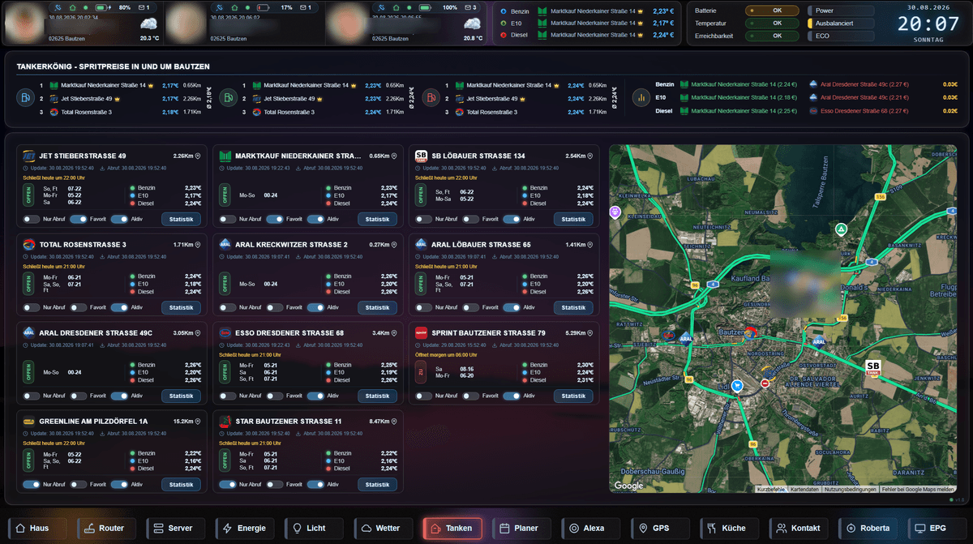Open Statistik for Aral Kreckwitzer Strasse 2
Screen dimensions: 973x544
point(377,307)
